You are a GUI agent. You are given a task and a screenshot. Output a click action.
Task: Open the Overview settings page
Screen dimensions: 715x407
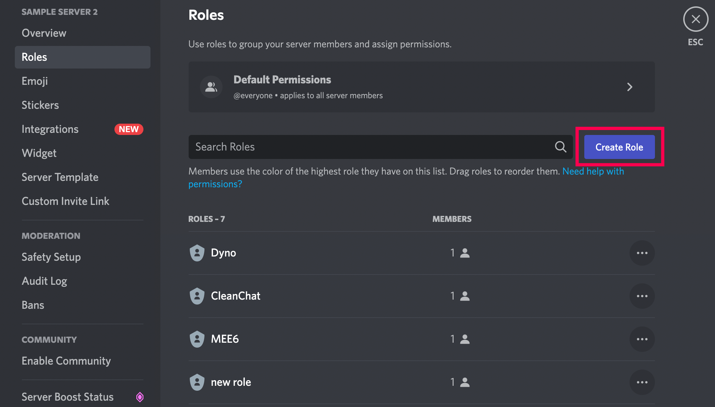coord(44,33)
